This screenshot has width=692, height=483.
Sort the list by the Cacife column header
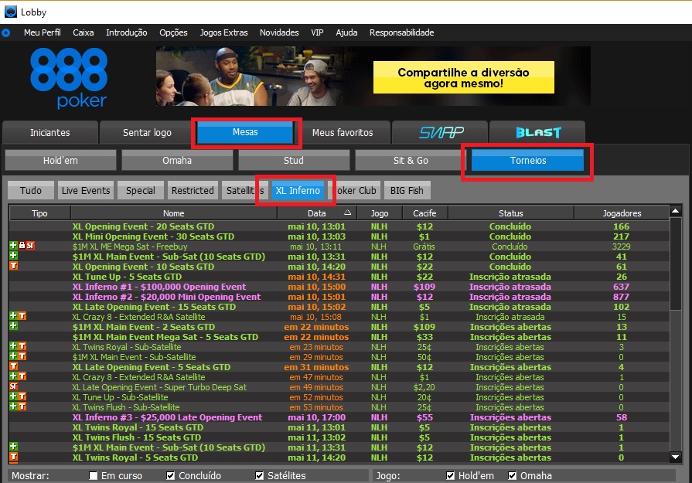click(x=424, y=213)
